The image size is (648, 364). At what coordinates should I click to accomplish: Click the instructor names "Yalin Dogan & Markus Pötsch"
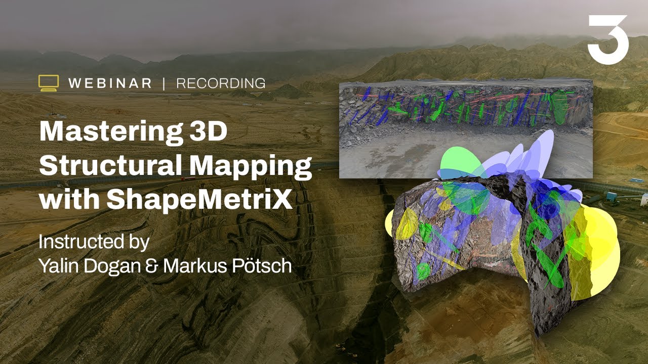tap(165, 265)
